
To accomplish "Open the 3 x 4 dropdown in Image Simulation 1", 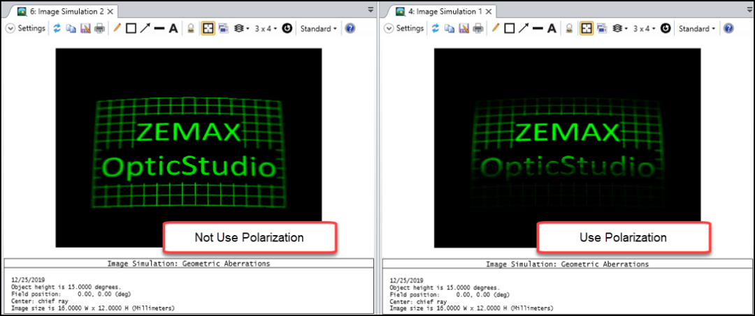I will pos(645,29).
